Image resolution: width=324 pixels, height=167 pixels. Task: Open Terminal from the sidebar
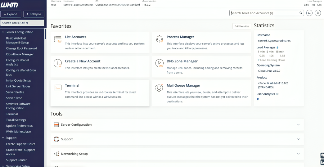pos(12,114)
